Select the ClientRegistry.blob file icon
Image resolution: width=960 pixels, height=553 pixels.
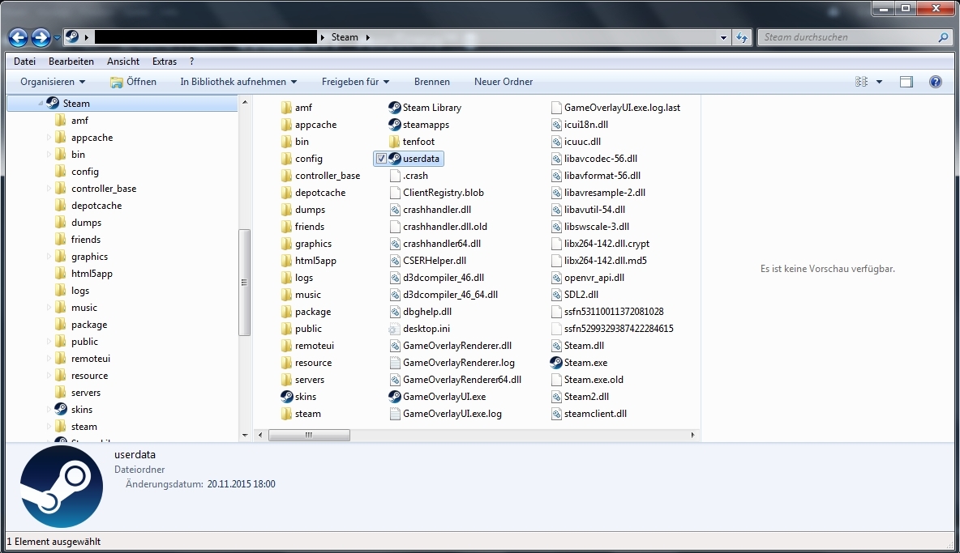pyautogui.click(x=395, y=193)
